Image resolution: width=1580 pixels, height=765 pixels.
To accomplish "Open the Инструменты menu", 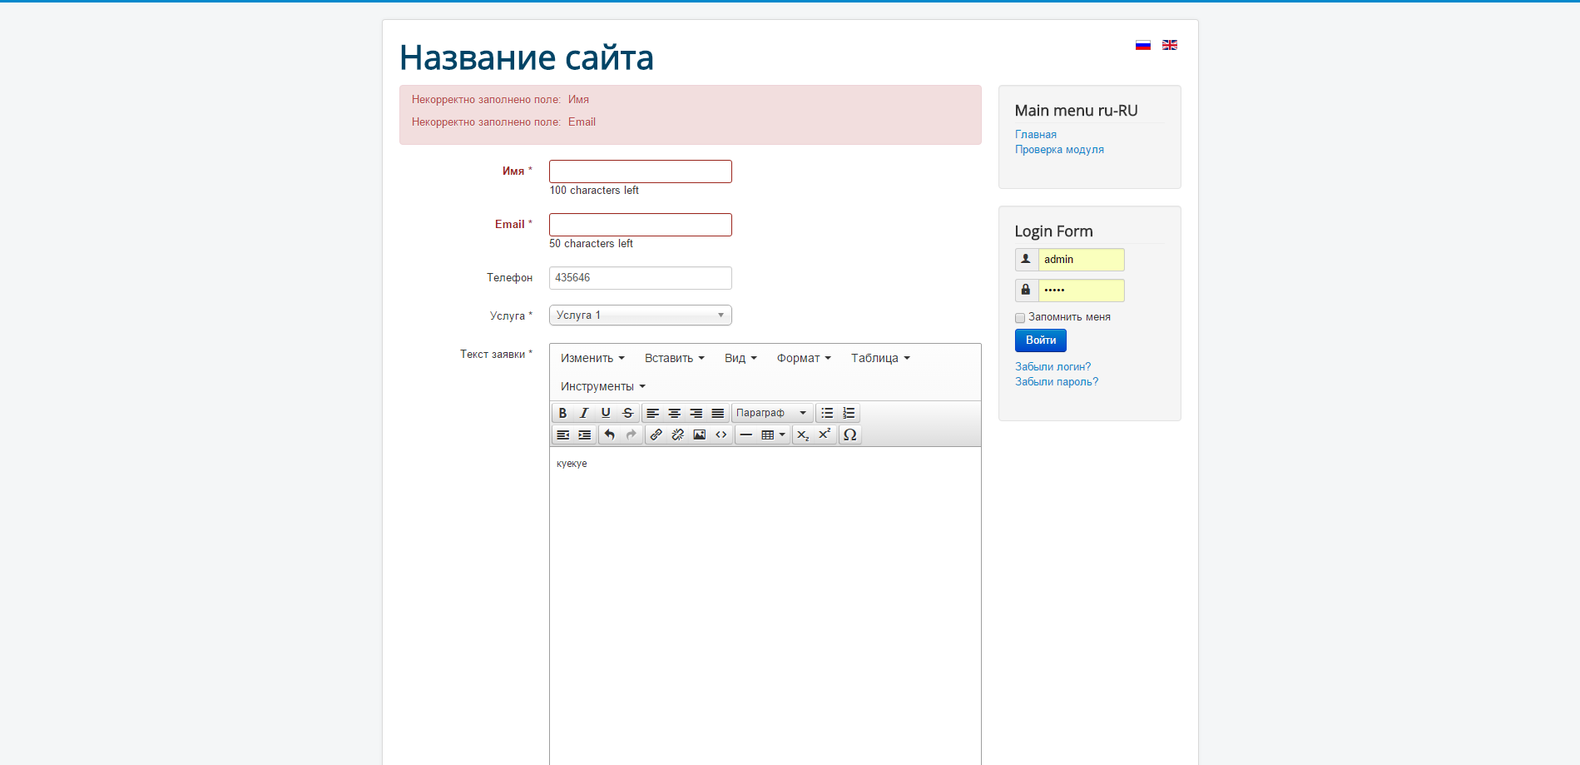I will pos(602,386).
